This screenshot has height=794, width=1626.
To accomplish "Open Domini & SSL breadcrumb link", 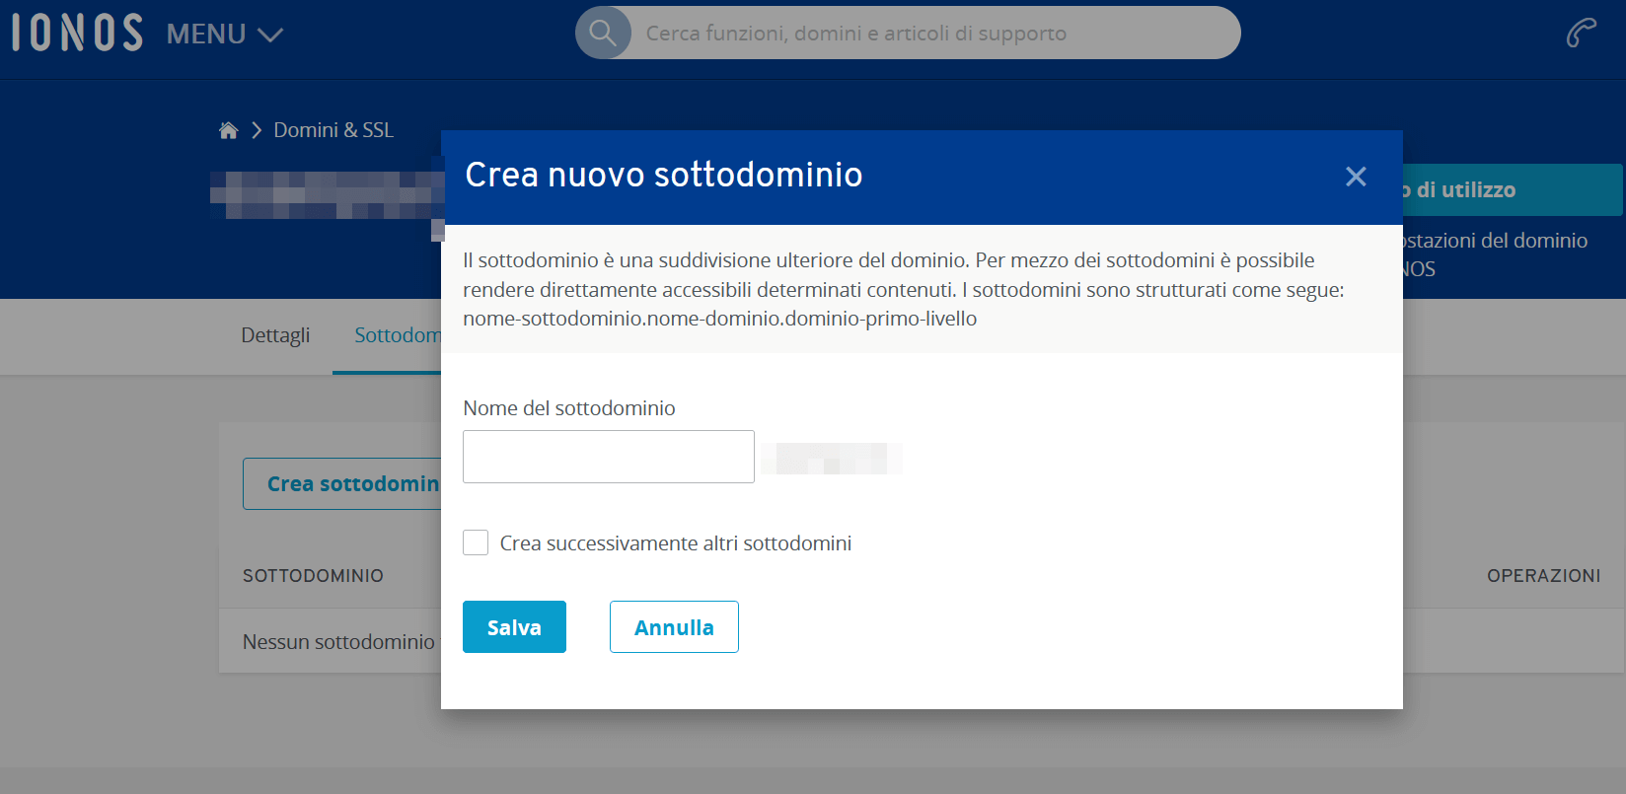I will pos(333,130).
